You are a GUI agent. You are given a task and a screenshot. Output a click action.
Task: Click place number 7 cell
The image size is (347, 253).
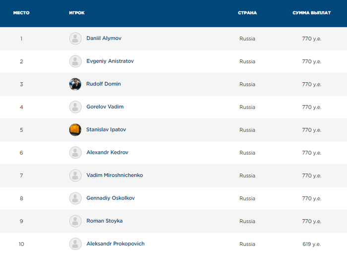coord(21,176)
